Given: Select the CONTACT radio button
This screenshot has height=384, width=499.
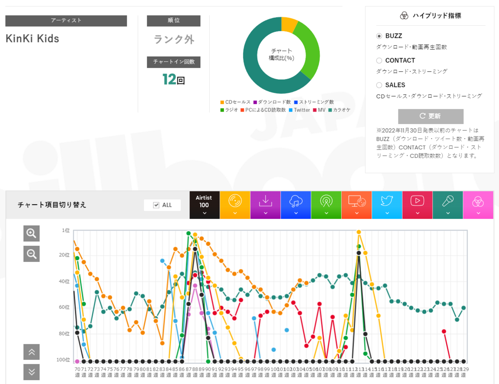Looking at the screenshot, I should [x=379, y=61].
